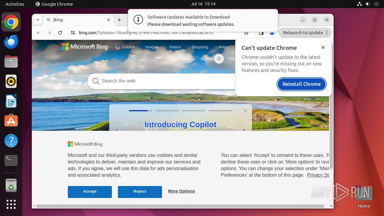
Task: Click Sign in link
Action: [206, 59]
